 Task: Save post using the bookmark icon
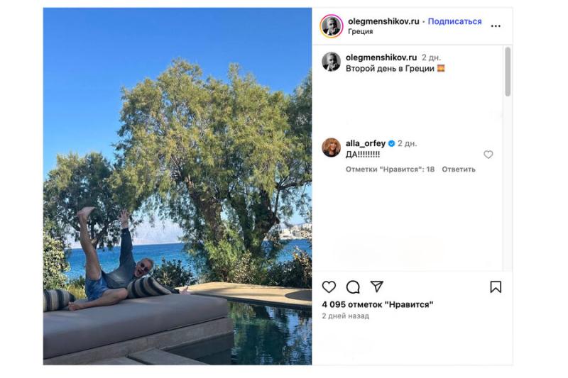click(496, 287)
